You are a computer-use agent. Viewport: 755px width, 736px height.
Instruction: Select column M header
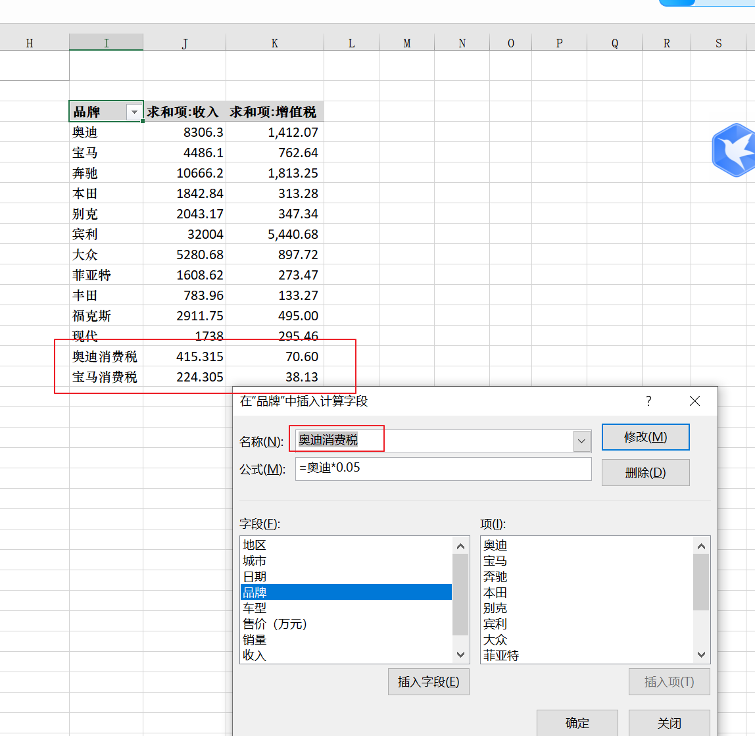click(x=407, y=42)
